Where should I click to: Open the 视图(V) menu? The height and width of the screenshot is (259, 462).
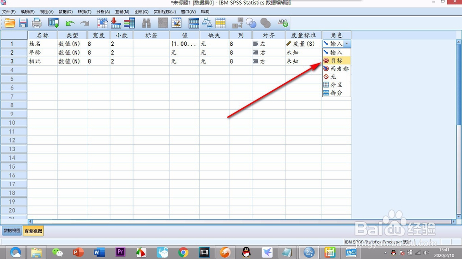[47, 12]
